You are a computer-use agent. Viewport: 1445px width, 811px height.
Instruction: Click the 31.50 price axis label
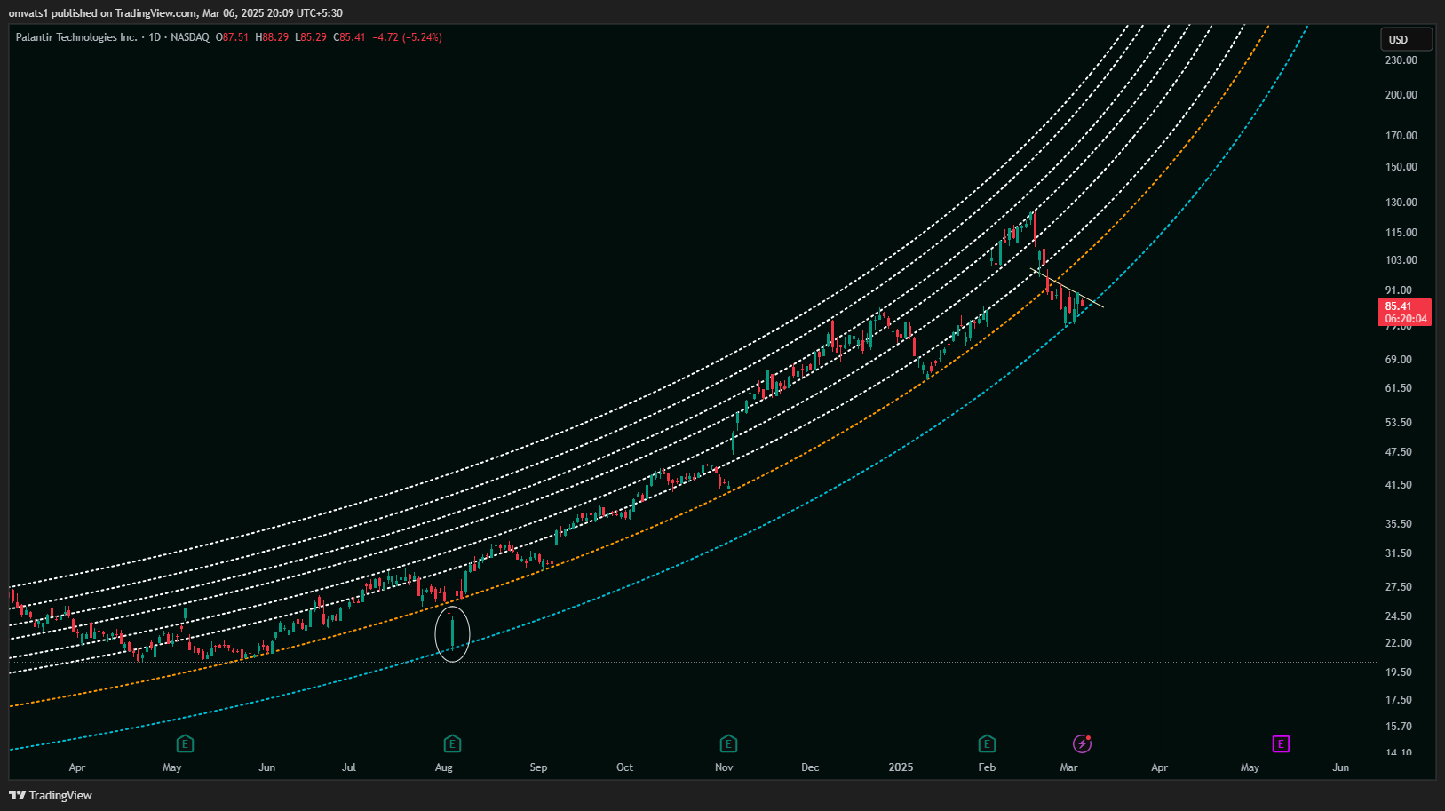tap(1399, 553)
